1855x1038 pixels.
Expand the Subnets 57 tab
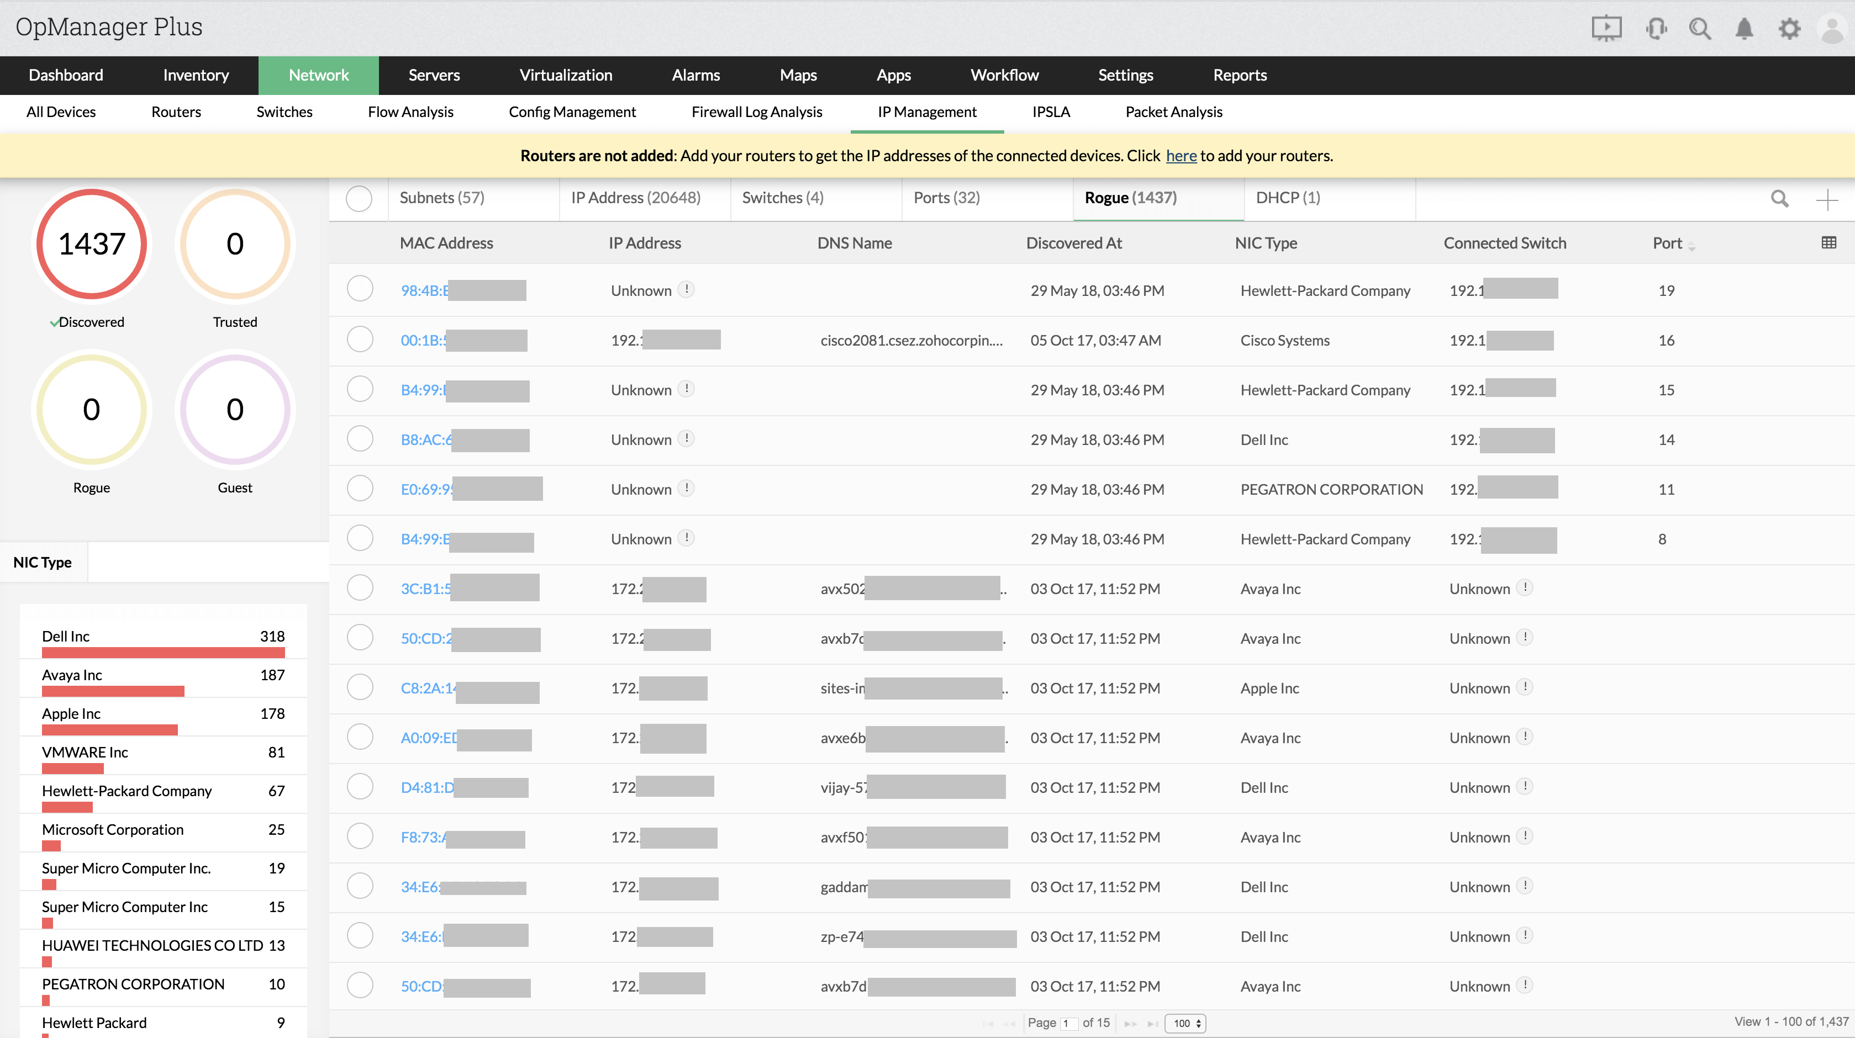[441, 198]
